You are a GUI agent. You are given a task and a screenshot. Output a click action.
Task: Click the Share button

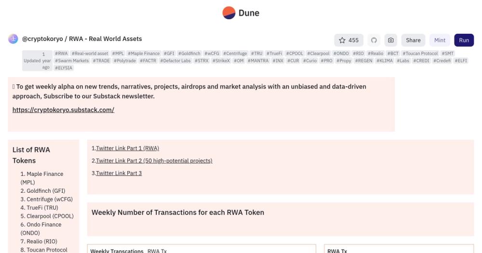click(x=413, y=40)
